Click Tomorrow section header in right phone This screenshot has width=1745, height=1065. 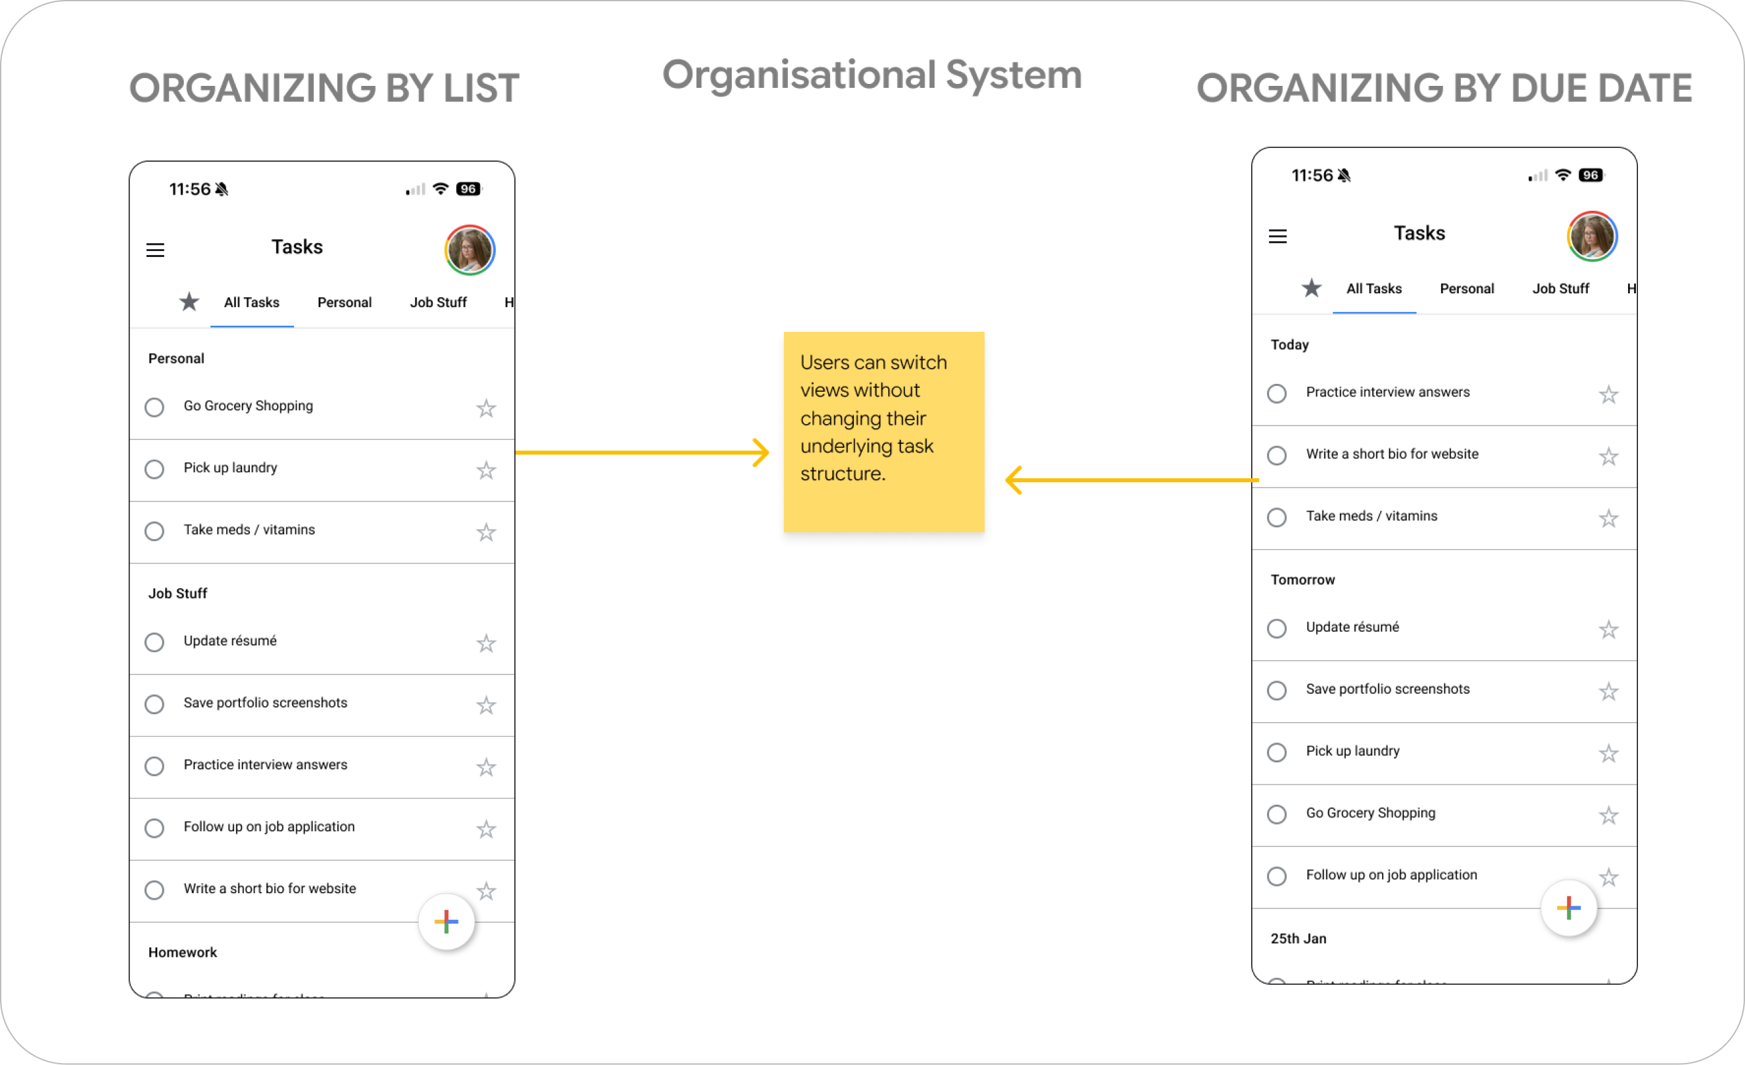[x=1302, y=579]
